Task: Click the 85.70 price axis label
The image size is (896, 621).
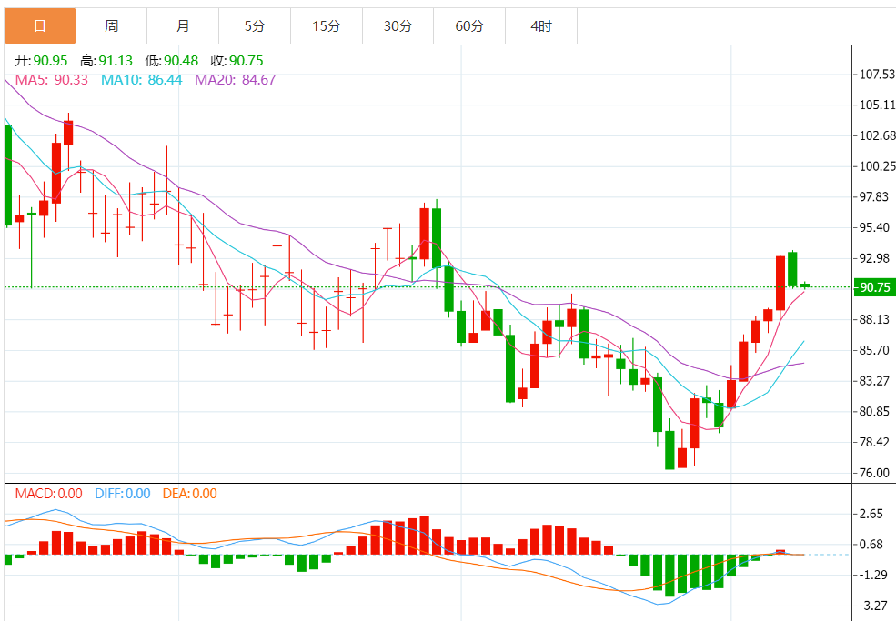Action: pyautogui.click(x=874, y=350)
